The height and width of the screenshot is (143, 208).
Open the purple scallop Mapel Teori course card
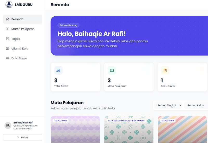(x=75, y=129)
